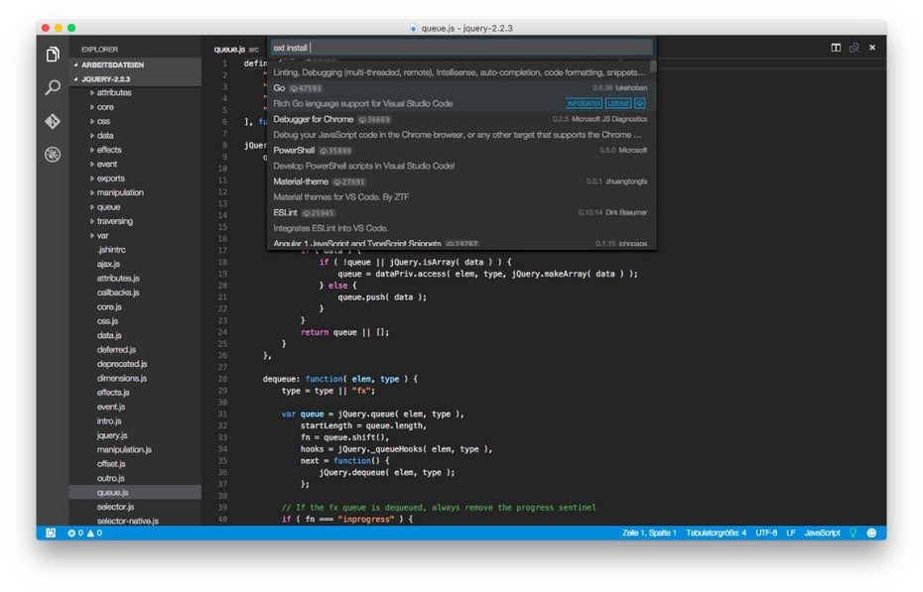Open dimensions.js in the file tree
The width and height of the screenshot is (923, 592).
pyautogui.click(x=135, y=378)
